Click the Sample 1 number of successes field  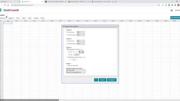81,32
